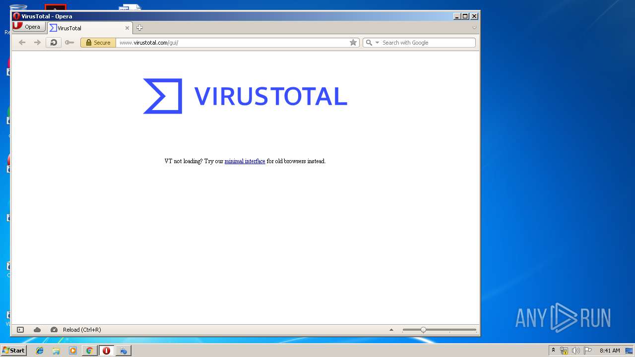Minimize the Opera window
The height and width of the screenshot is (357, 635).
[x=457, y=16]
